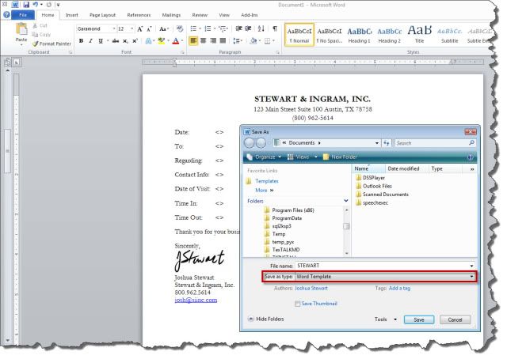Toggle Show/Hide paragraph marks
The image size is (507, 359).
pyautogui.click(x=275, y=28)
